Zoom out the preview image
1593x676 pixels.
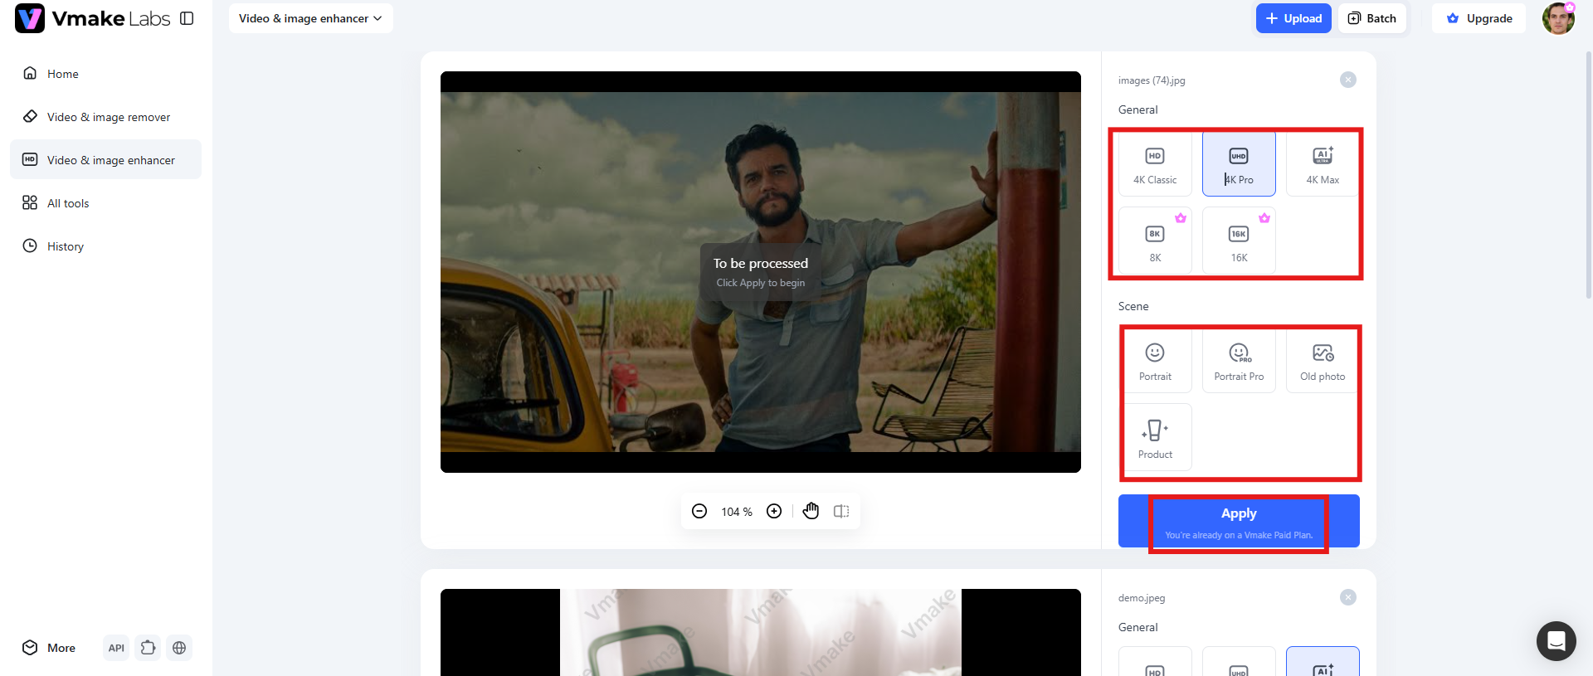[699, 511]
